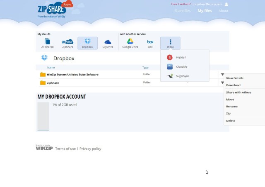
Task: Go to the Share files tab
Action: (182, 11)
